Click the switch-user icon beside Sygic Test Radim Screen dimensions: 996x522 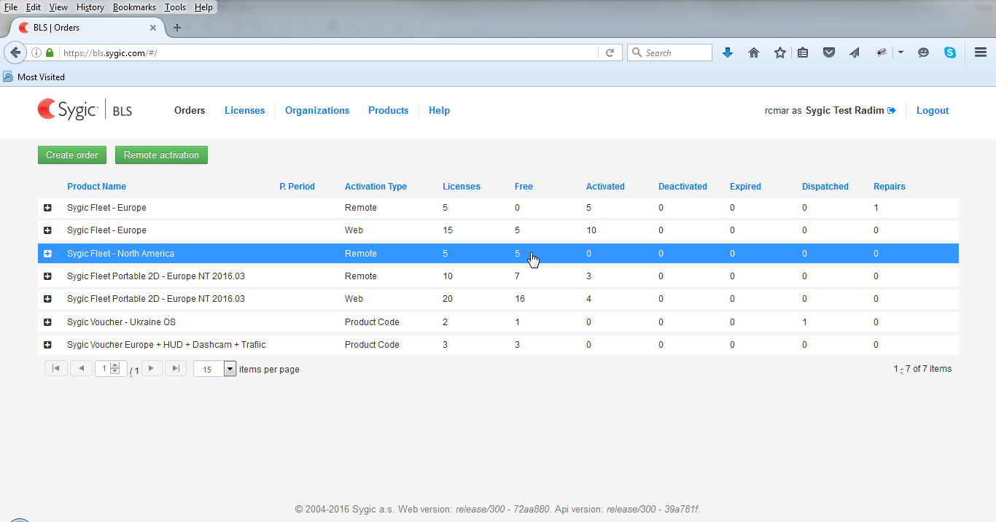pos(891,111)
